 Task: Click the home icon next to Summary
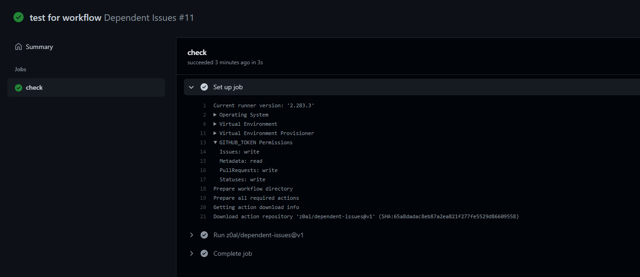(x=18, y=46)
